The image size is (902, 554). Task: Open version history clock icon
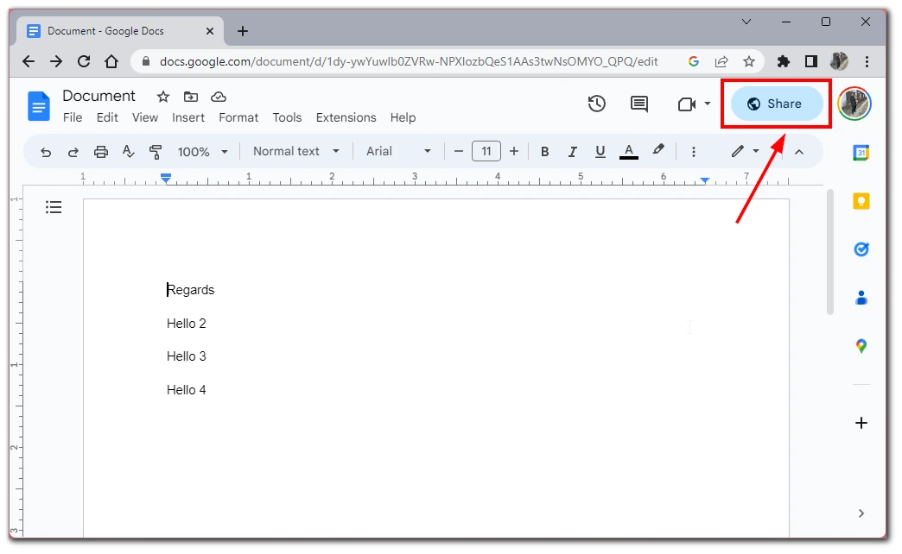(596, 104)
